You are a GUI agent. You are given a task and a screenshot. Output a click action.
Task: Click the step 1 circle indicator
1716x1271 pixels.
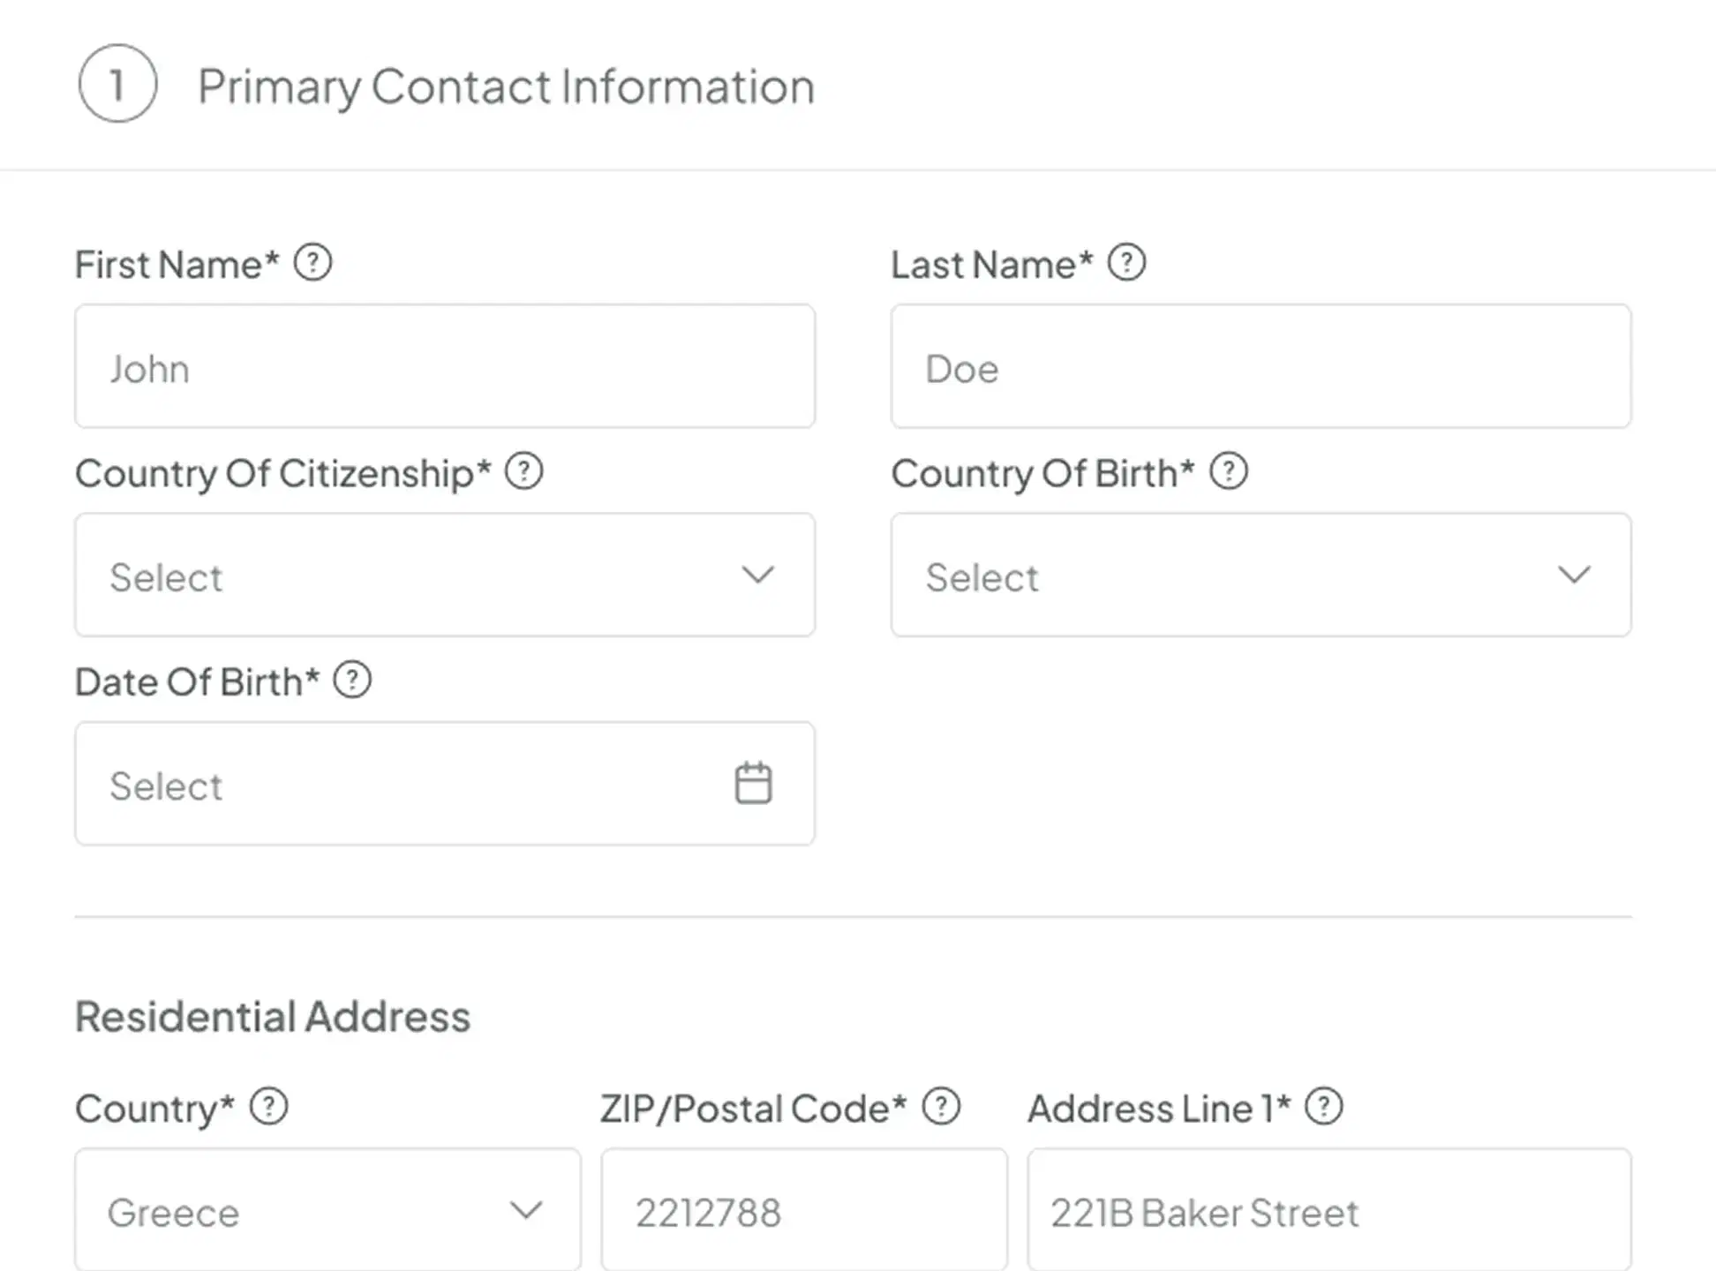click(x=117, y=85)
